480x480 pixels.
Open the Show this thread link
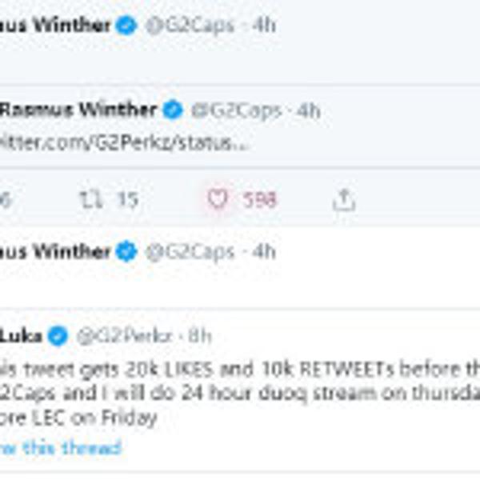point(60,447)
